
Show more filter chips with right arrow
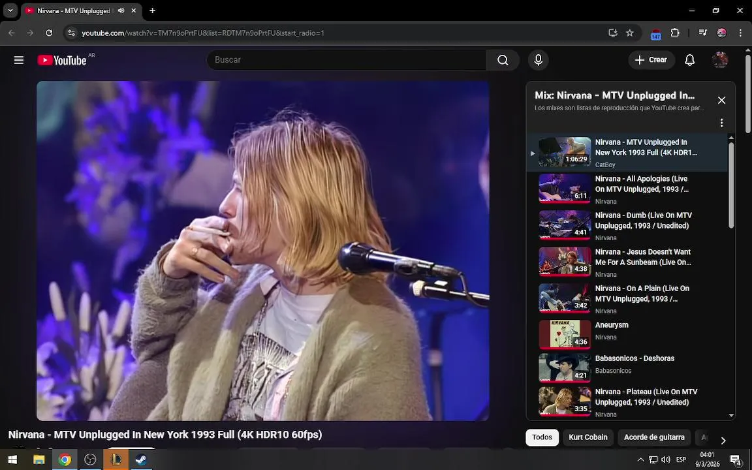click(x=723, y=440)
